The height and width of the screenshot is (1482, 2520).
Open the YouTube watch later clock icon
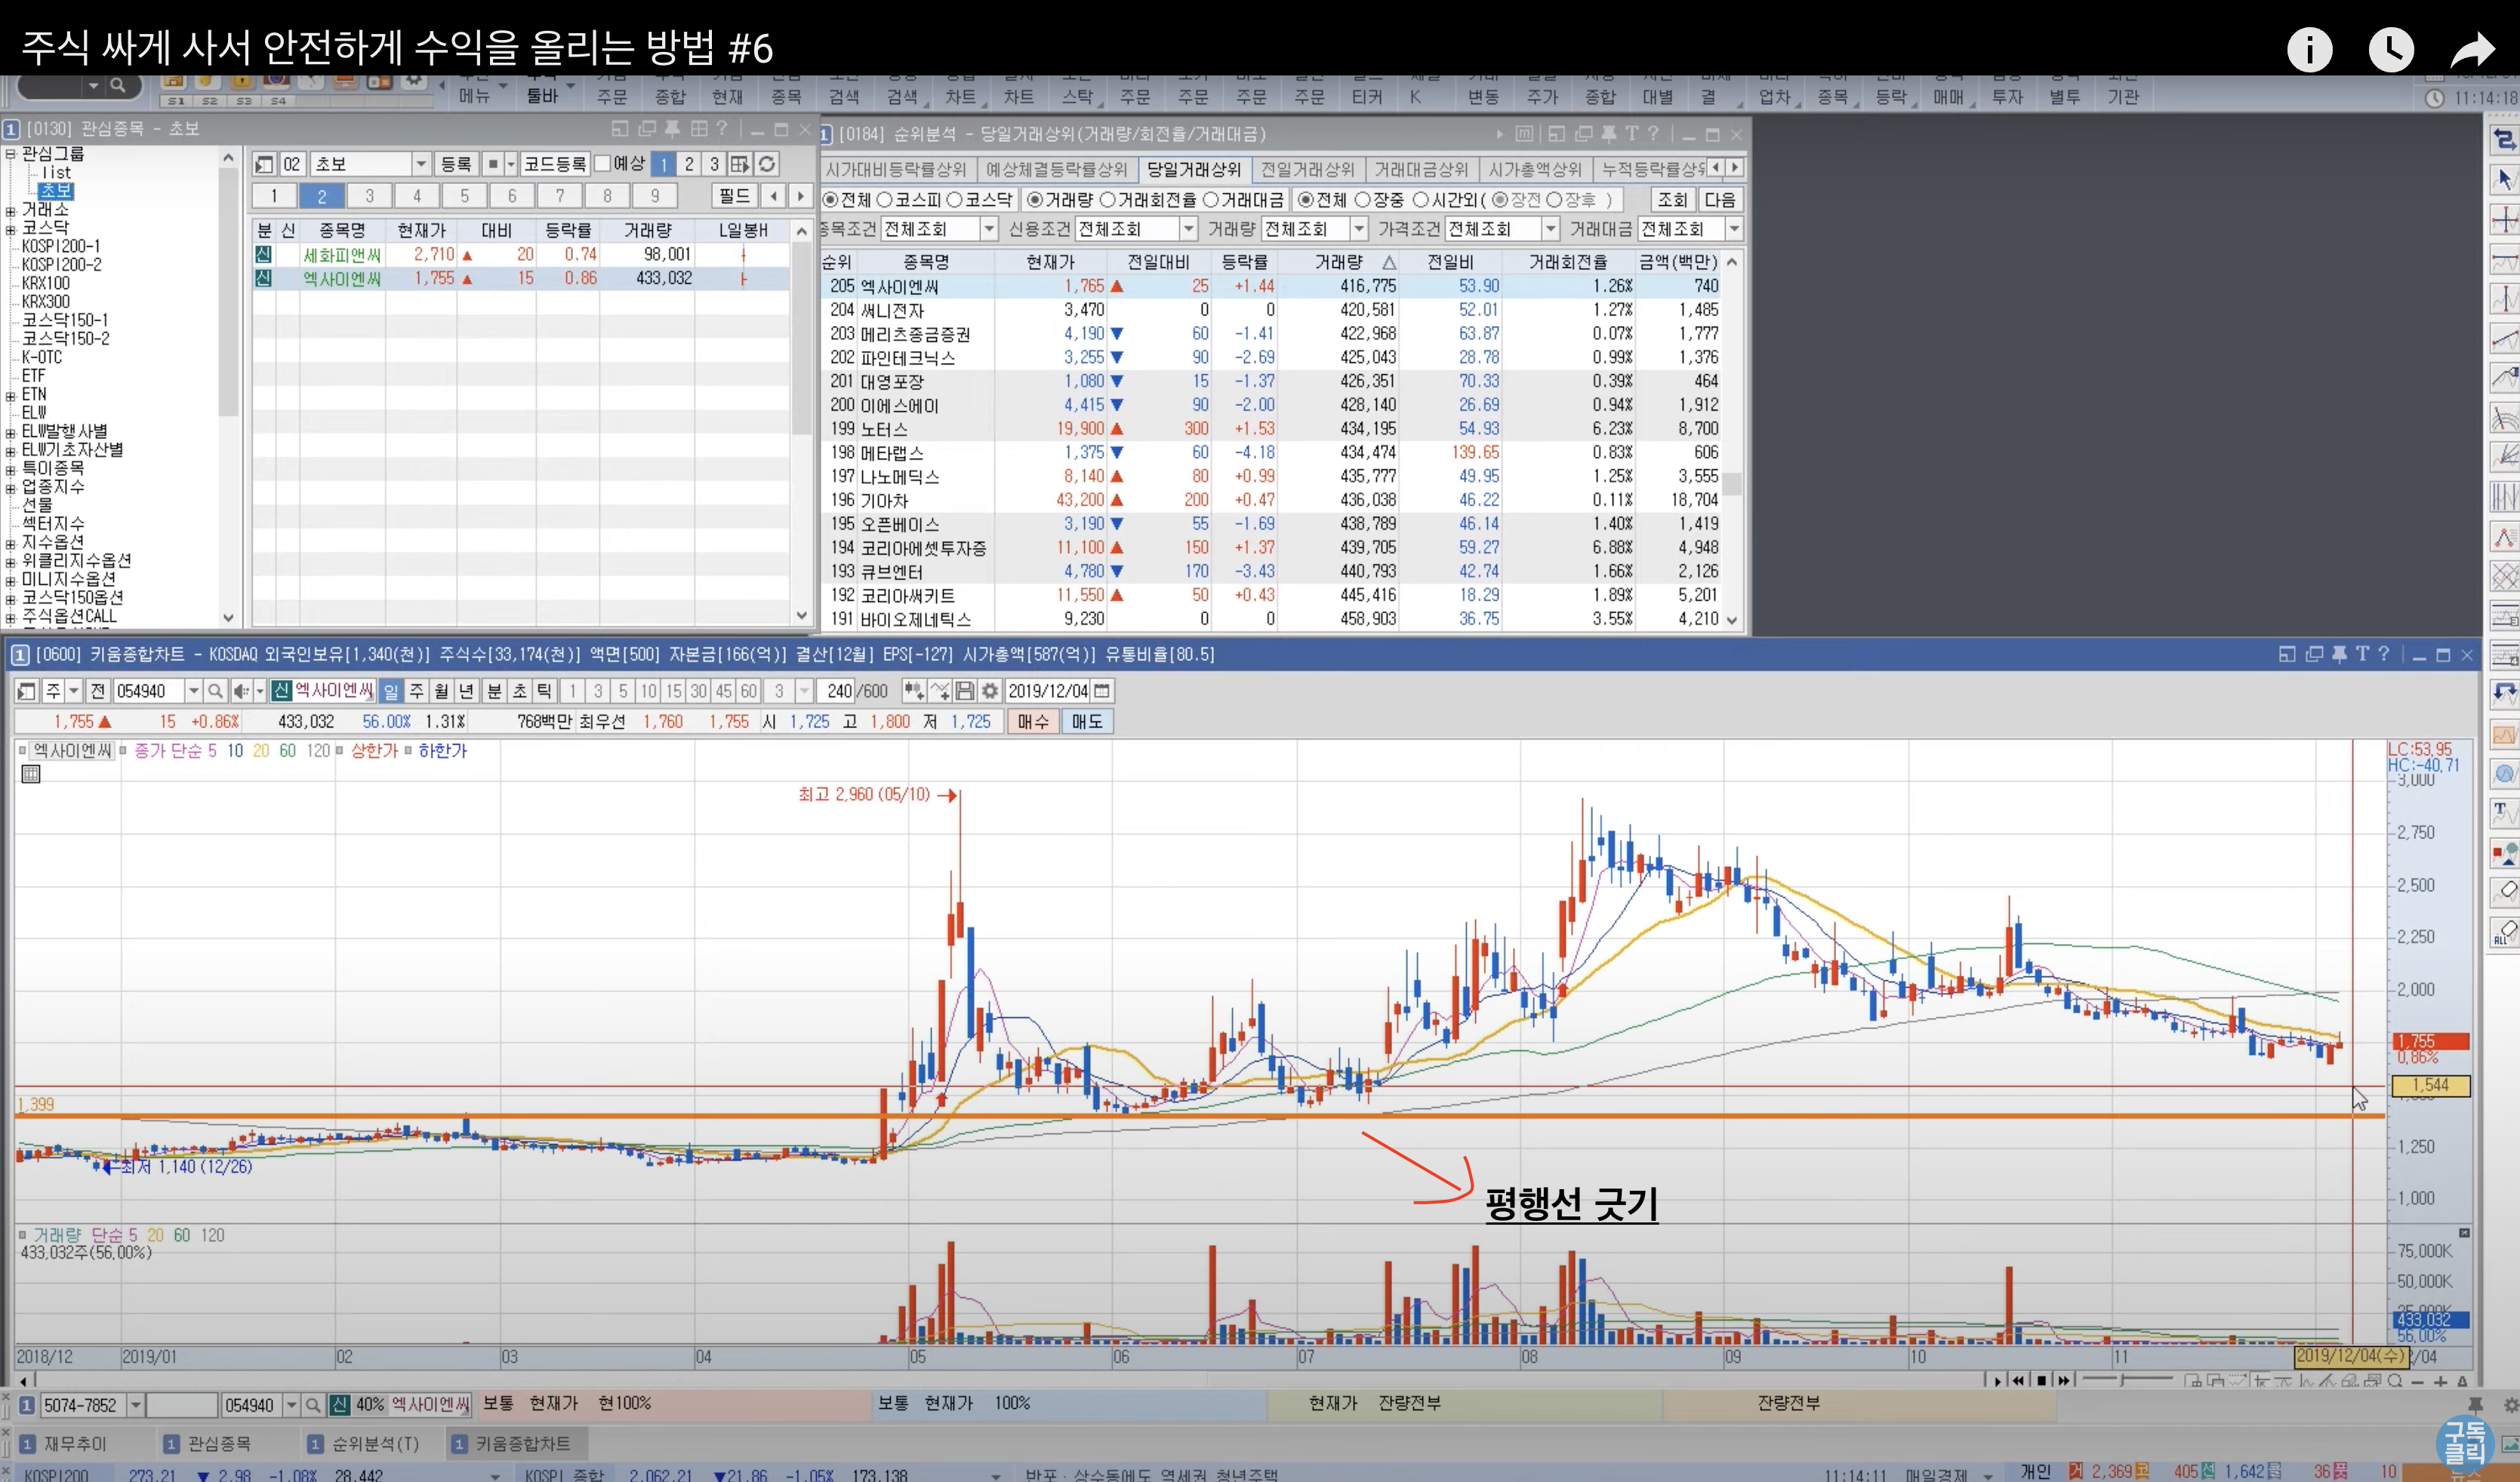(2391, 50)
